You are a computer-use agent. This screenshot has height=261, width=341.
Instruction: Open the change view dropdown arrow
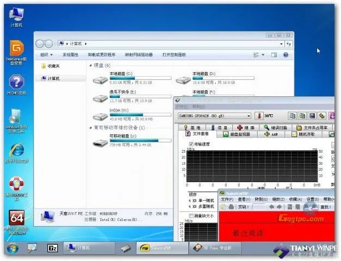pos(263,54)
